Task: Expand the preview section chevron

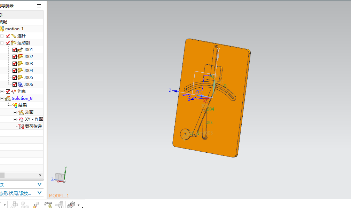Action: tap(40, 184)
